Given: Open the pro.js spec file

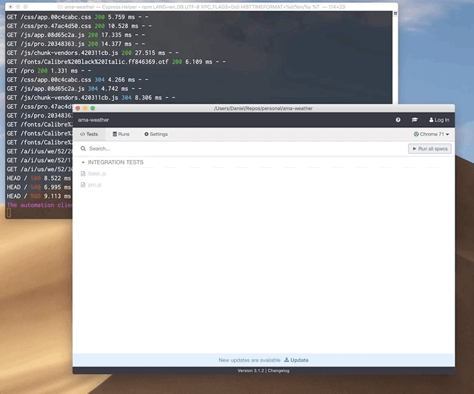Looking at the screenshot, I should click(x=95, y=184).
